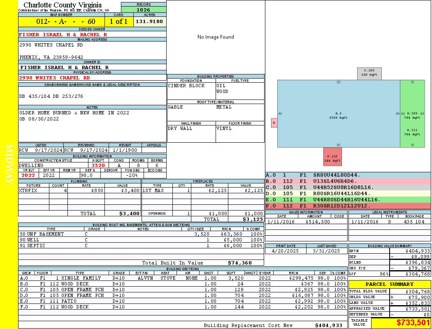This screenshot has height=329, width=432.
Task: Click the green E.0 sketch code row
Action: 348,199
